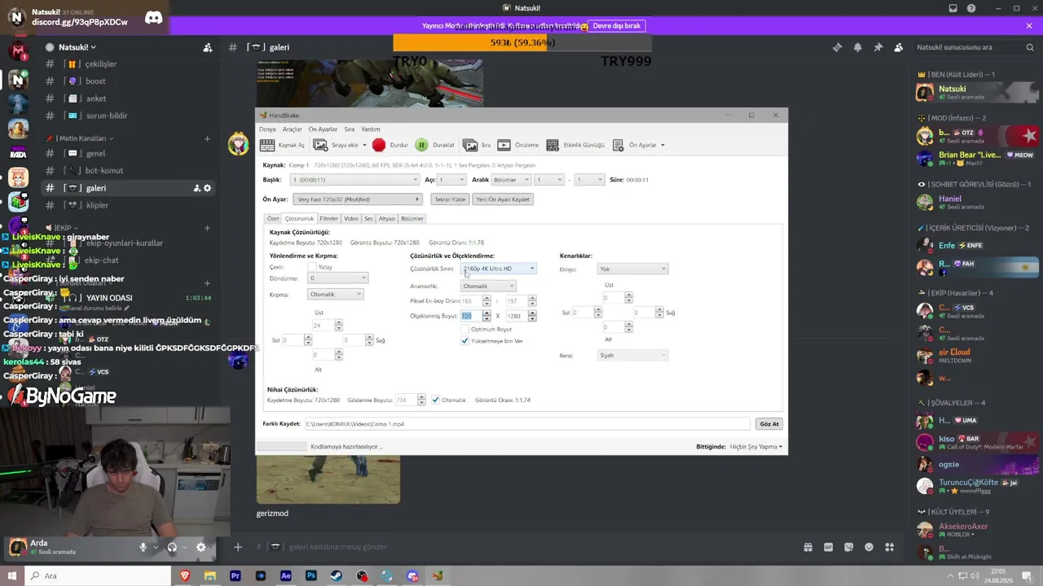Open the Yardım menu

tap(371, 129)
